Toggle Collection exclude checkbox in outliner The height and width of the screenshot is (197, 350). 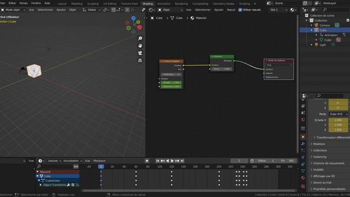click(348, 20)
